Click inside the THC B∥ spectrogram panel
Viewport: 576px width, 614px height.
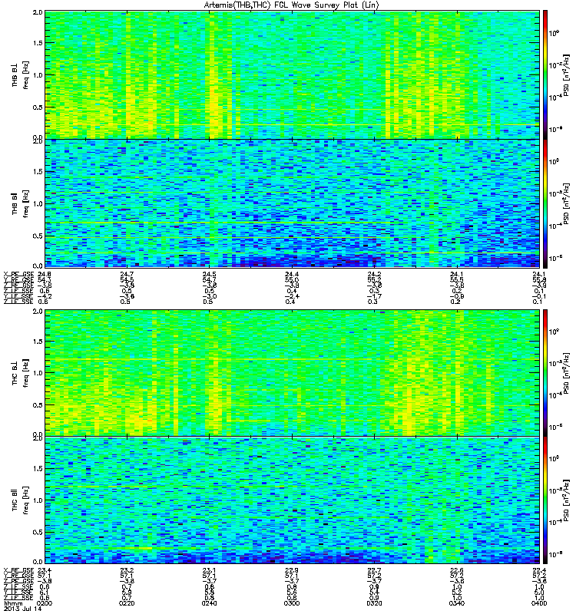click(292, 500)
